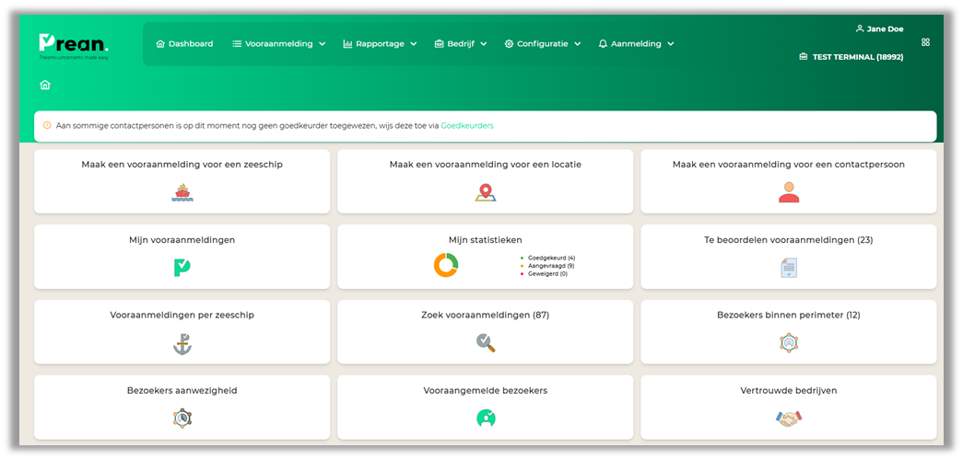Expand the Rapportage dropdown menu
The height and width of the screenshot is (460, 963).
[x=380, y=43]
